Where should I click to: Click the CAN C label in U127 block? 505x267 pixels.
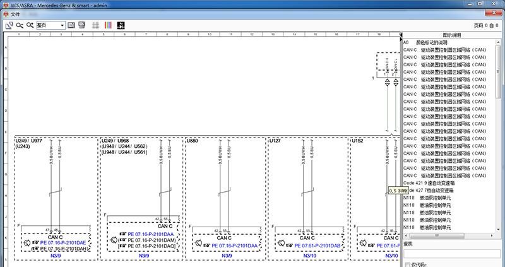[307, 238]
